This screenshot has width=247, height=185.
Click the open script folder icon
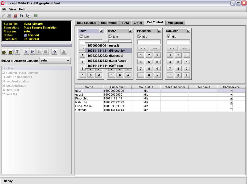click(x=4, y=52)
